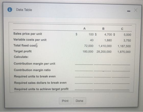Image resolution: width=143 pixels, height=112 pixels.
Task: Click the Done button
Action: click(79, 101)
